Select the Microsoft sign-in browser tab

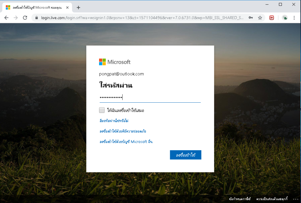37,8
